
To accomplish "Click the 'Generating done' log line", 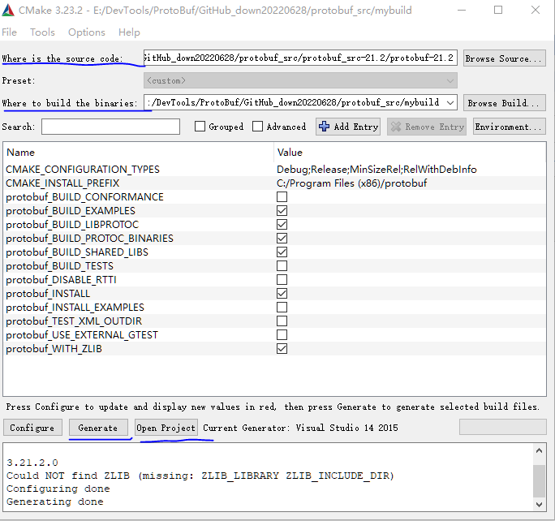I will point(55,502).
